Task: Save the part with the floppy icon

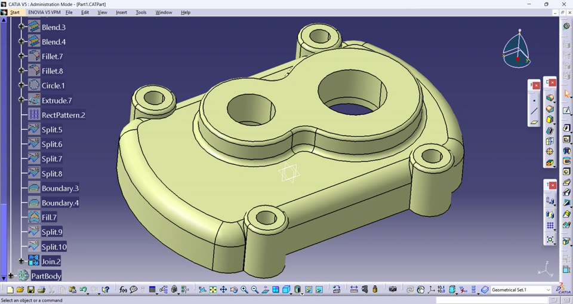Action: 30,290
